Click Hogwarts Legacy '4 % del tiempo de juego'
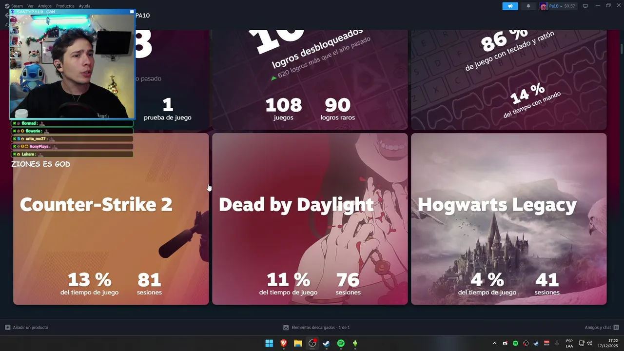This screenshot has height=351, width=624. click(487, 284)
